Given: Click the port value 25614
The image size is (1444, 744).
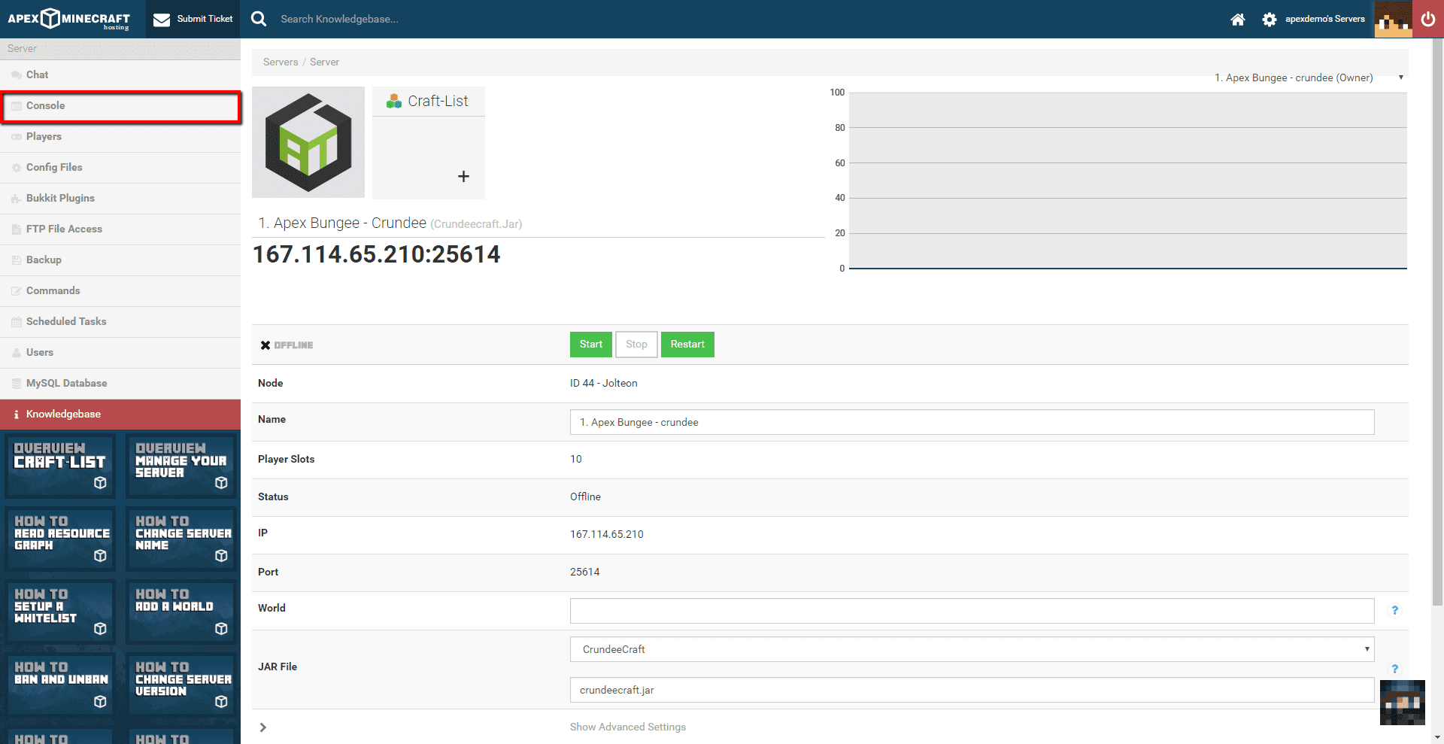Looking at the screenshot, I should click(584, 572).
